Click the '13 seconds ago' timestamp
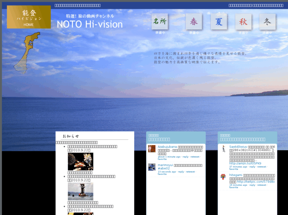The image size is (288, 215). (x=167, y=172)
